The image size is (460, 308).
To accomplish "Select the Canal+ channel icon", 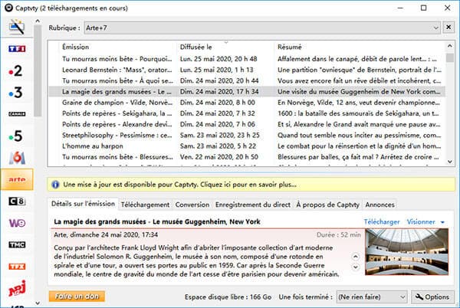I will pyautogui.click(x=17, y=114).
